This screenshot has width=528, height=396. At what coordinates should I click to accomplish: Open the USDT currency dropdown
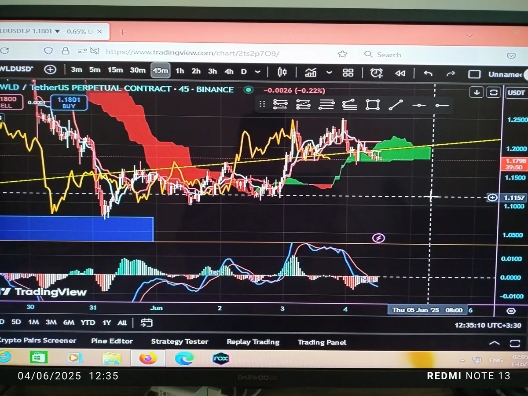point(516,93)
